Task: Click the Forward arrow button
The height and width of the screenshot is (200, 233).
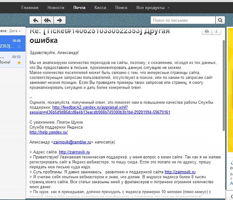Action: click(x=60, y=20)
